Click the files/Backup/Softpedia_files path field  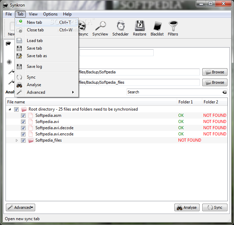(x=139, y=82)
